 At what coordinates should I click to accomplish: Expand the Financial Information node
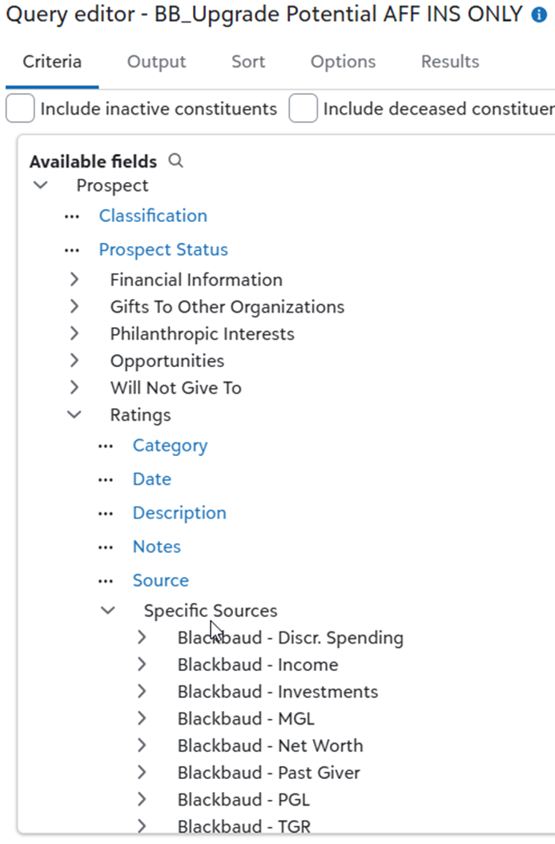tap(74, 280)
